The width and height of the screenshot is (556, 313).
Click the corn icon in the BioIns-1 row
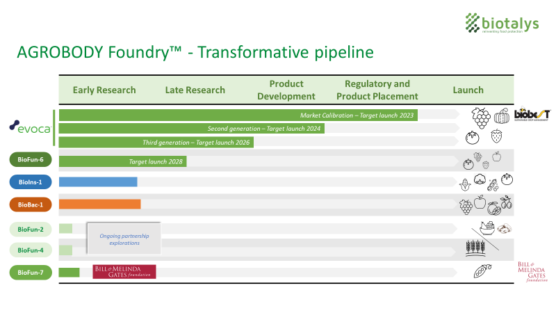465,184
